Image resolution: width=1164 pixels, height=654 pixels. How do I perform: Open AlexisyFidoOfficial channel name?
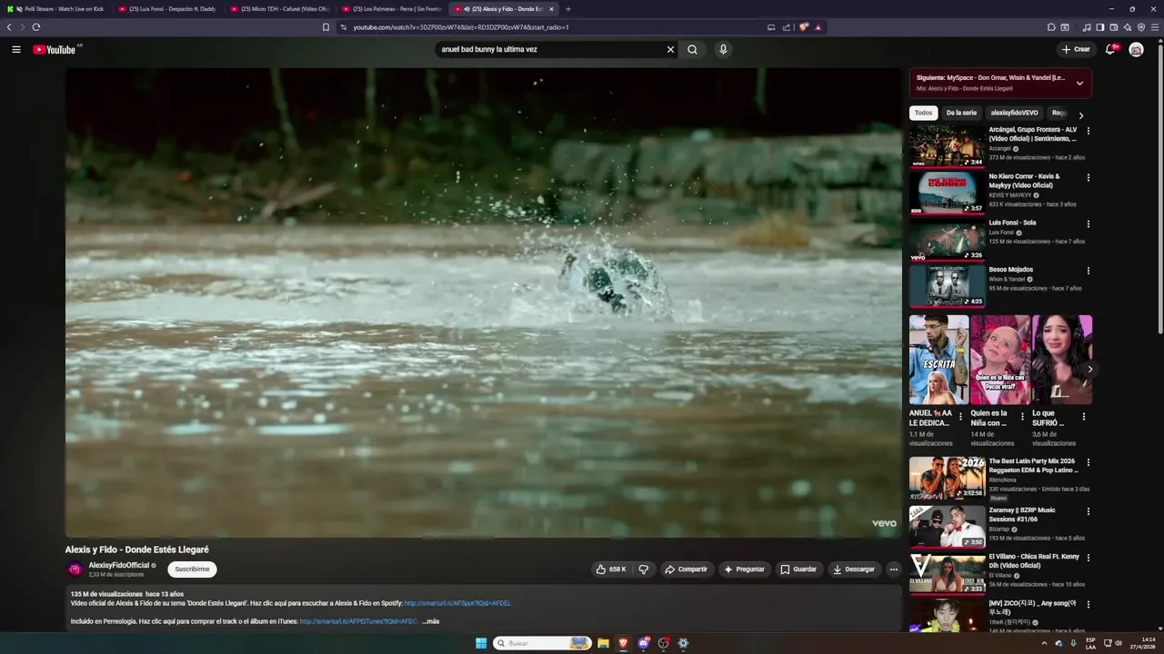pos(119,565)
